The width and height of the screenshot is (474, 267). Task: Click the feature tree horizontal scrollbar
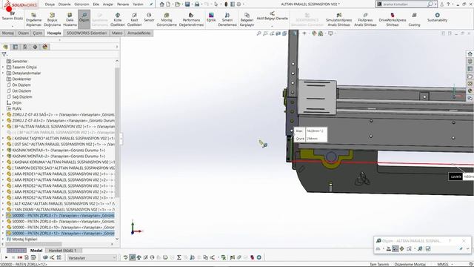[33, 244]
